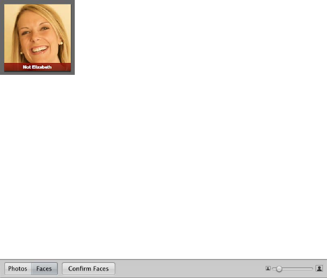The image size is (327, 278).
Task: Switch to the Photos view
Action: (x=18, y=269)
